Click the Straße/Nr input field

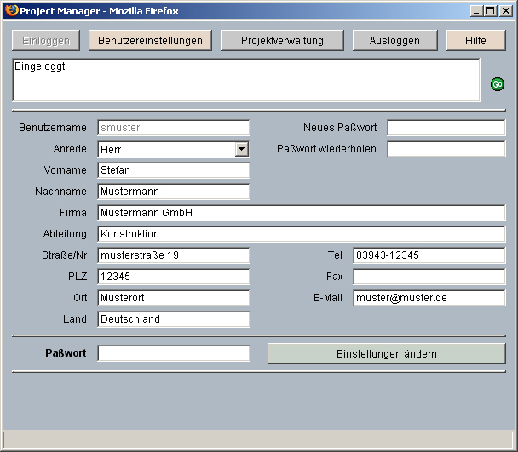point(174,255)
